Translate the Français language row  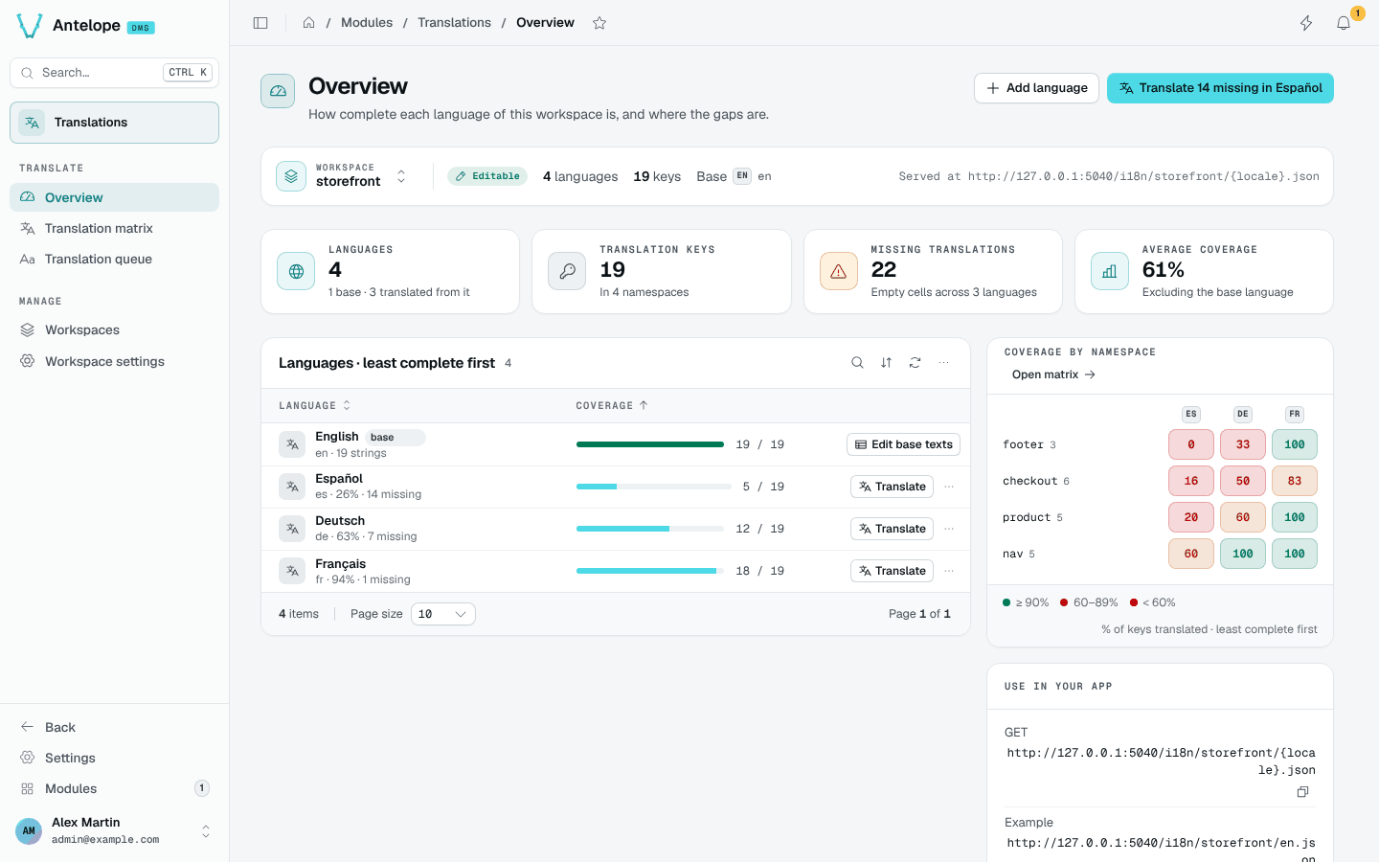pyautogui.click(x=892, y=571)
